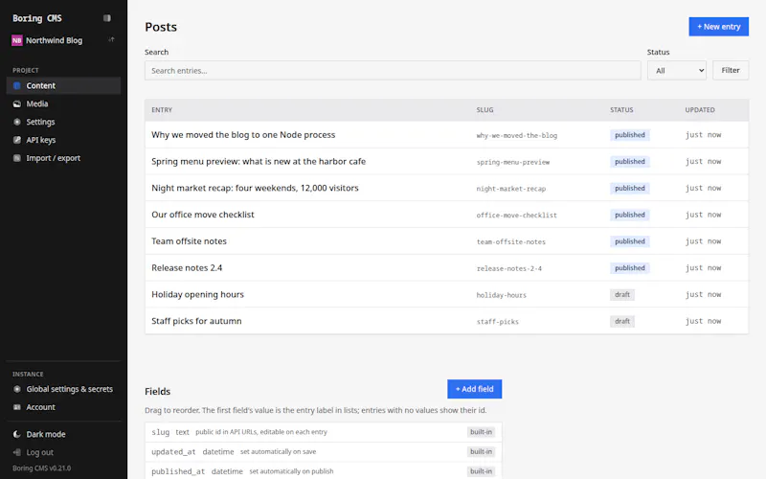Click the ENTRY column header
Viewport: 766px width, 479px height.
click(162, 110)
